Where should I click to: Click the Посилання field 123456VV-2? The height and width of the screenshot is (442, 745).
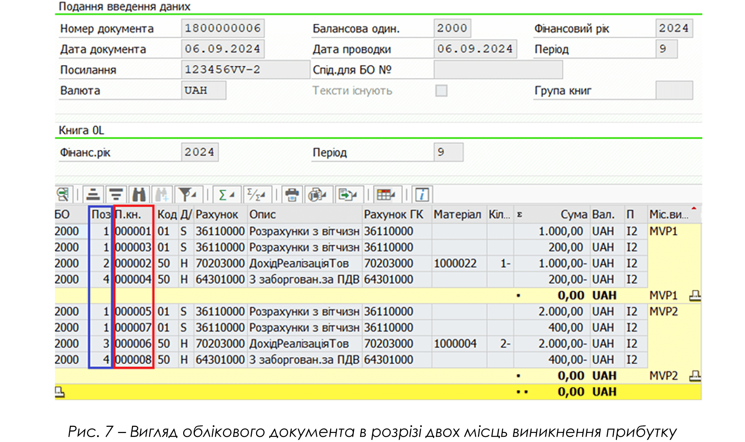coord(245,70)
